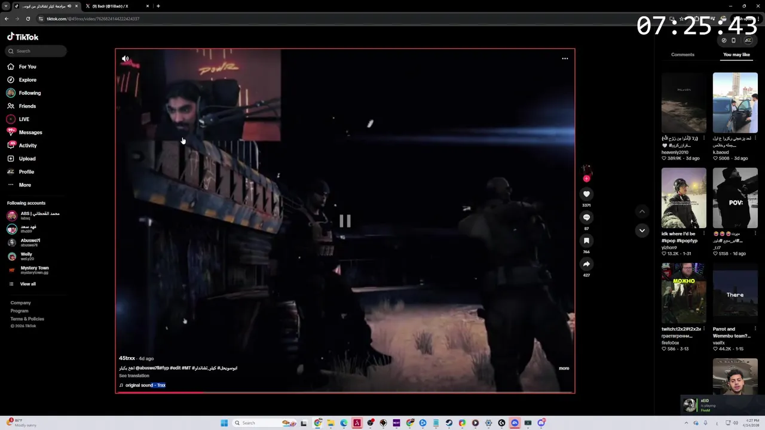View site information icon in address bar

tap(41, 19)
